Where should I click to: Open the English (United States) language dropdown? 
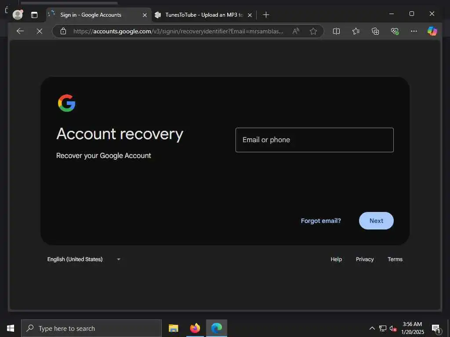(x=84, y=259)
